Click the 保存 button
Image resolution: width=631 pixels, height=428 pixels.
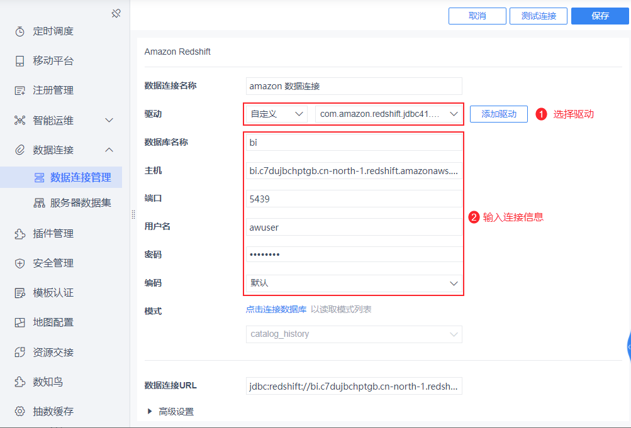point(600,16)
